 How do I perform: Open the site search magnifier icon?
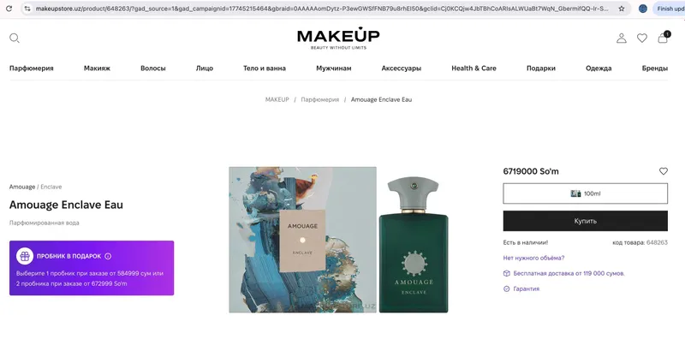[x=15, y=38]
